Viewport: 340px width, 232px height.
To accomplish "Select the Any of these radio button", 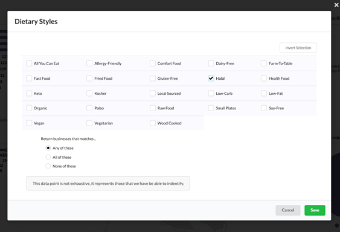I will pyautogui.click(x=48, y=148).
